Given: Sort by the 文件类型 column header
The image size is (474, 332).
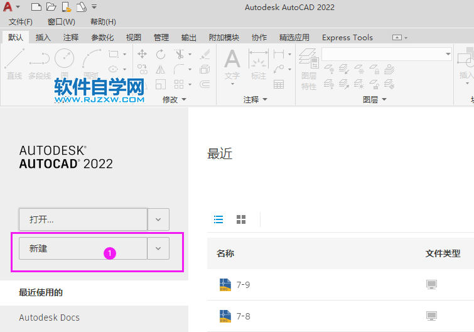Looking at the screenshot, I should [x=443, y=253].
